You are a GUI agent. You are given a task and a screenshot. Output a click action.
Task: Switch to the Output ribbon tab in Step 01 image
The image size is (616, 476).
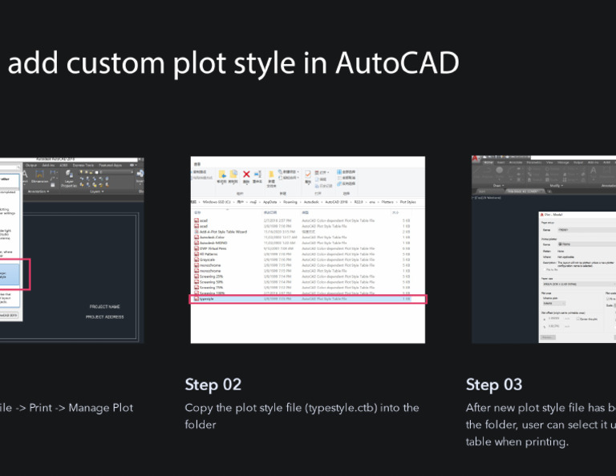(x=31, y=165)
